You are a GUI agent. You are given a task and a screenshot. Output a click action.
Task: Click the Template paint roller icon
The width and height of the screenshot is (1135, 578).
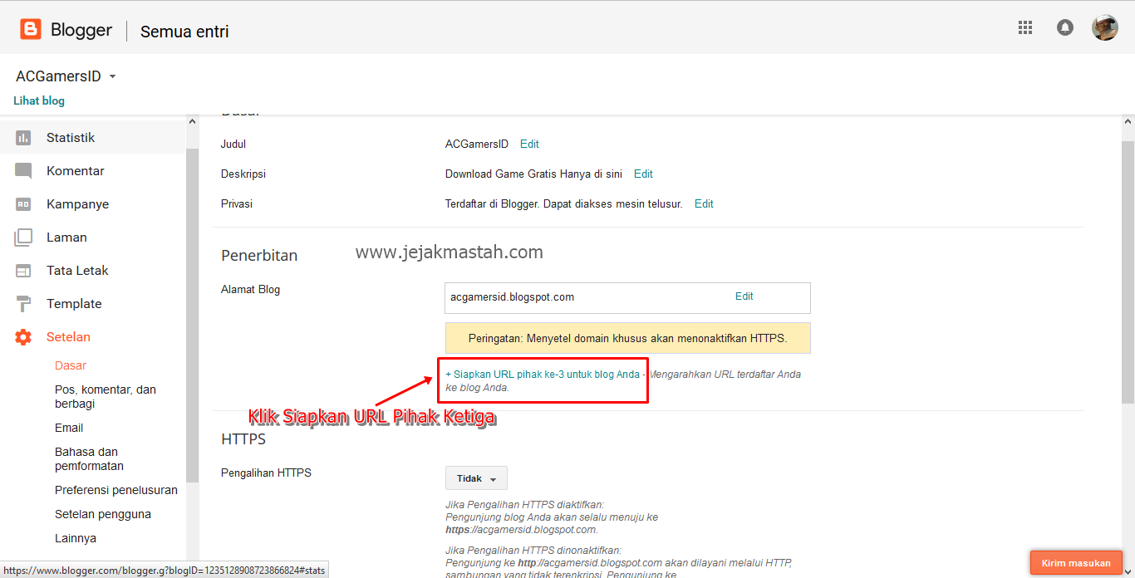[23, 304]
